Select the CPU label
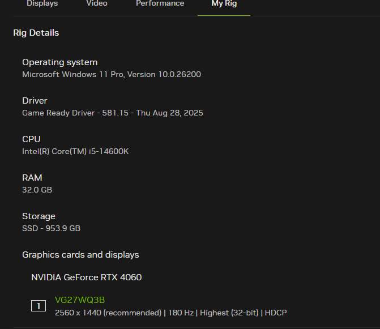Image resolution: width=380 pixels, height=329 pixels. pyautogui.click(x=31, y=139)
